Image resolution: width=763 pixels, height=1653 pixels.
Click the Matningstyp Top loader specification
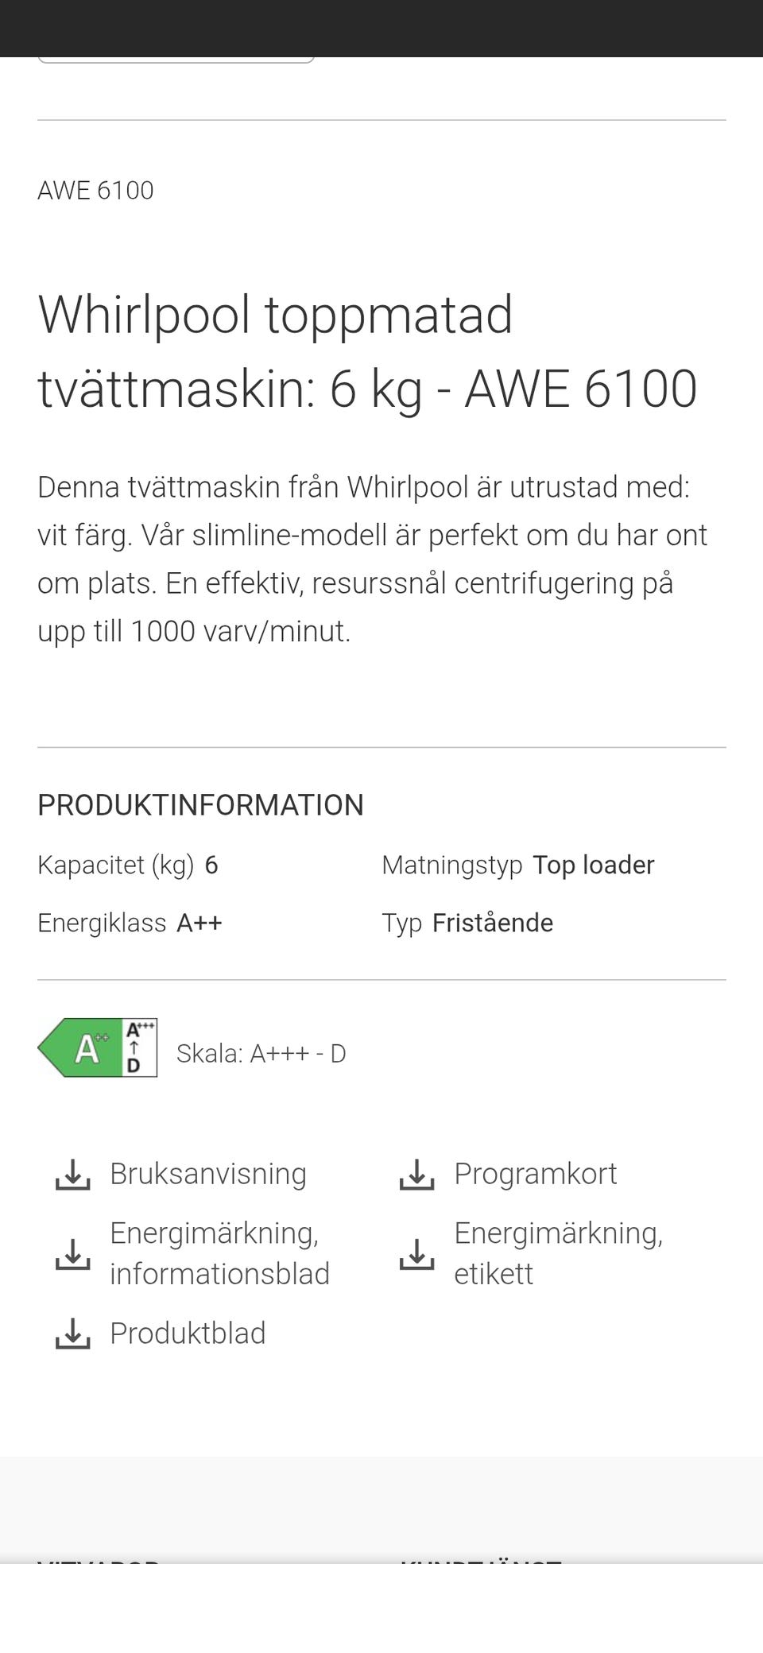[517, 865]
